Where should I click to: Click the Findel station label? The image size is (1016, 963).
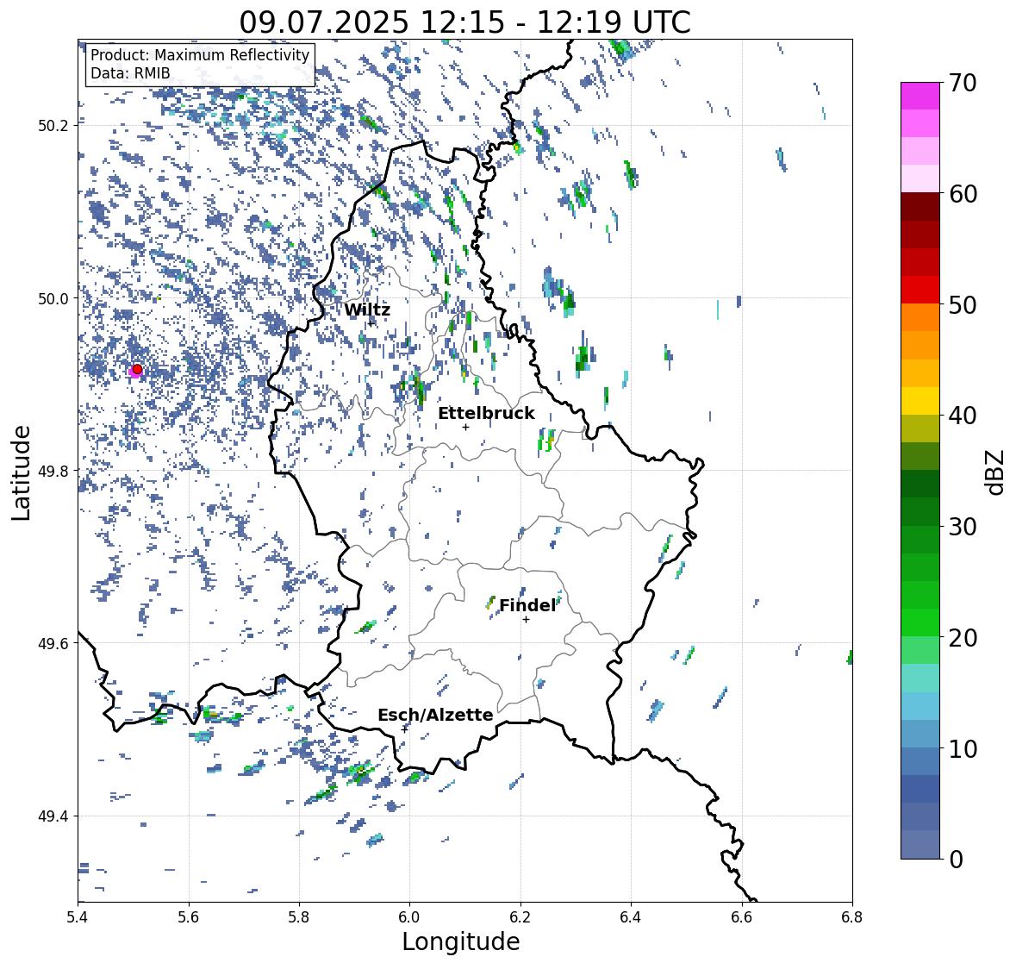pyautogui.click(x=527, y=605)
